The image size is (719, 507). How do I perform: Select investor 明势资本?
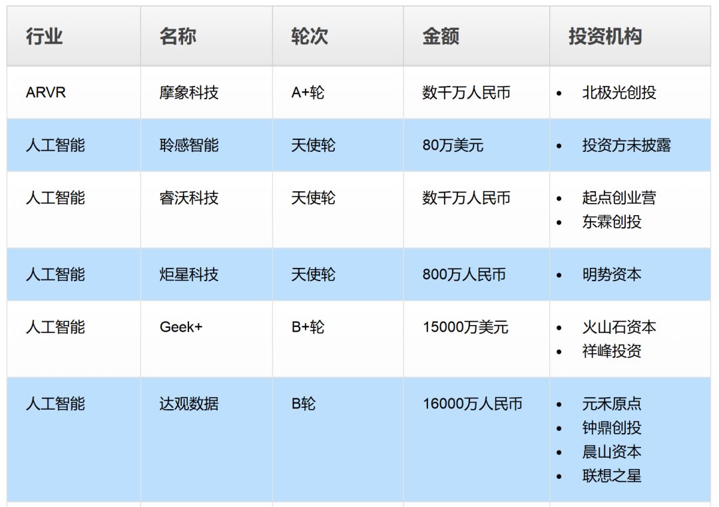612,274
